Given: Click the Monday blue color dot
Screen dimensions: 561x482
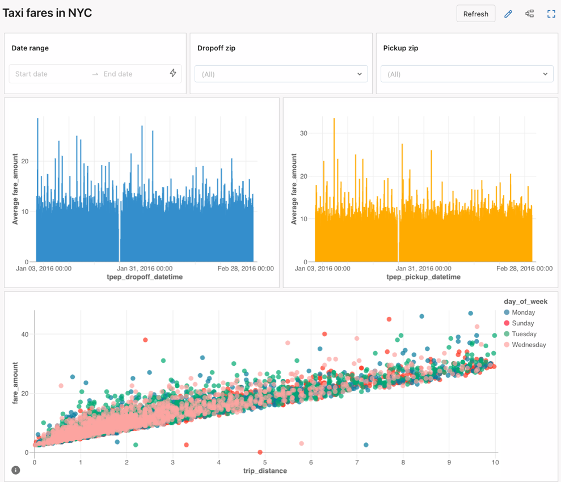Looking at the screenshot, I should pos(507,312).
